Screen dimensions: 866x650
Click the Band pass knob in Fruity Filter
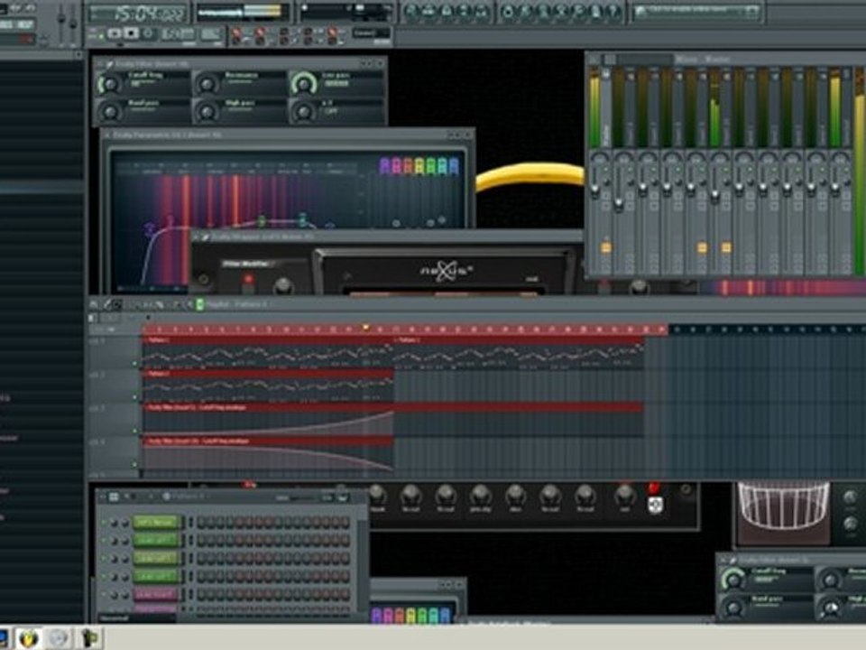pyautogui.click(x=109, y=112)
